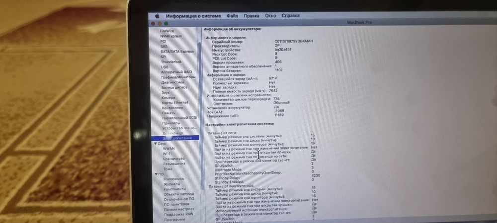Select Брандмауэр under Сеть
Viewport: 497px width, 223px height.
[174, 159]
